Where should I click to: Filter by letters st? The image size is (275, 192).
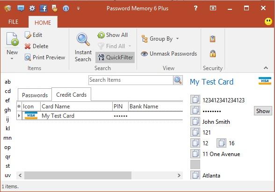point(7,166)
